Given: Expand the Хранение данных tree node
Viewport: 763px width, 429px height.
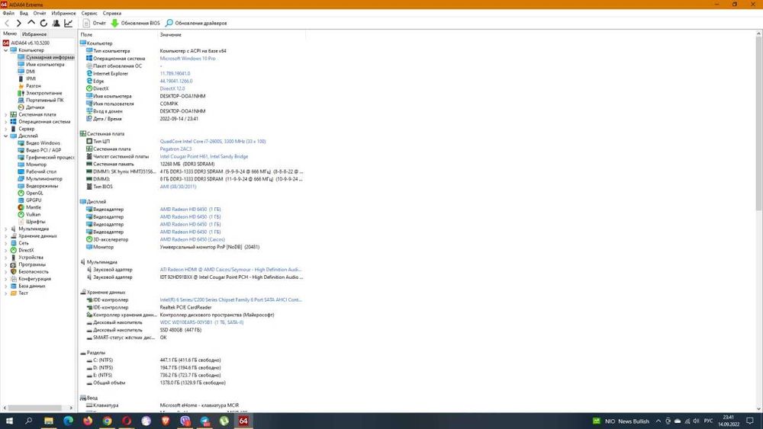Looking at the screenshot, I should (x=6, y=236).
